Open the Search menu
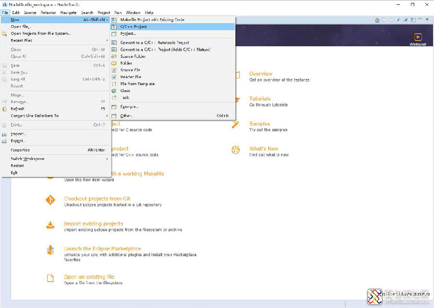 pyautogui.click(x=87, y=13)
